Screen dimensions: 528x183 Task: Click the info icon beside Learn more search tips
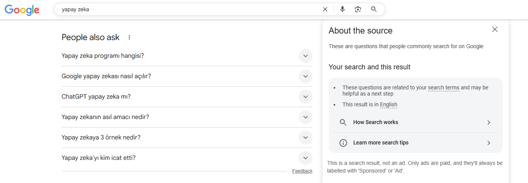click(x=343, y=143)
